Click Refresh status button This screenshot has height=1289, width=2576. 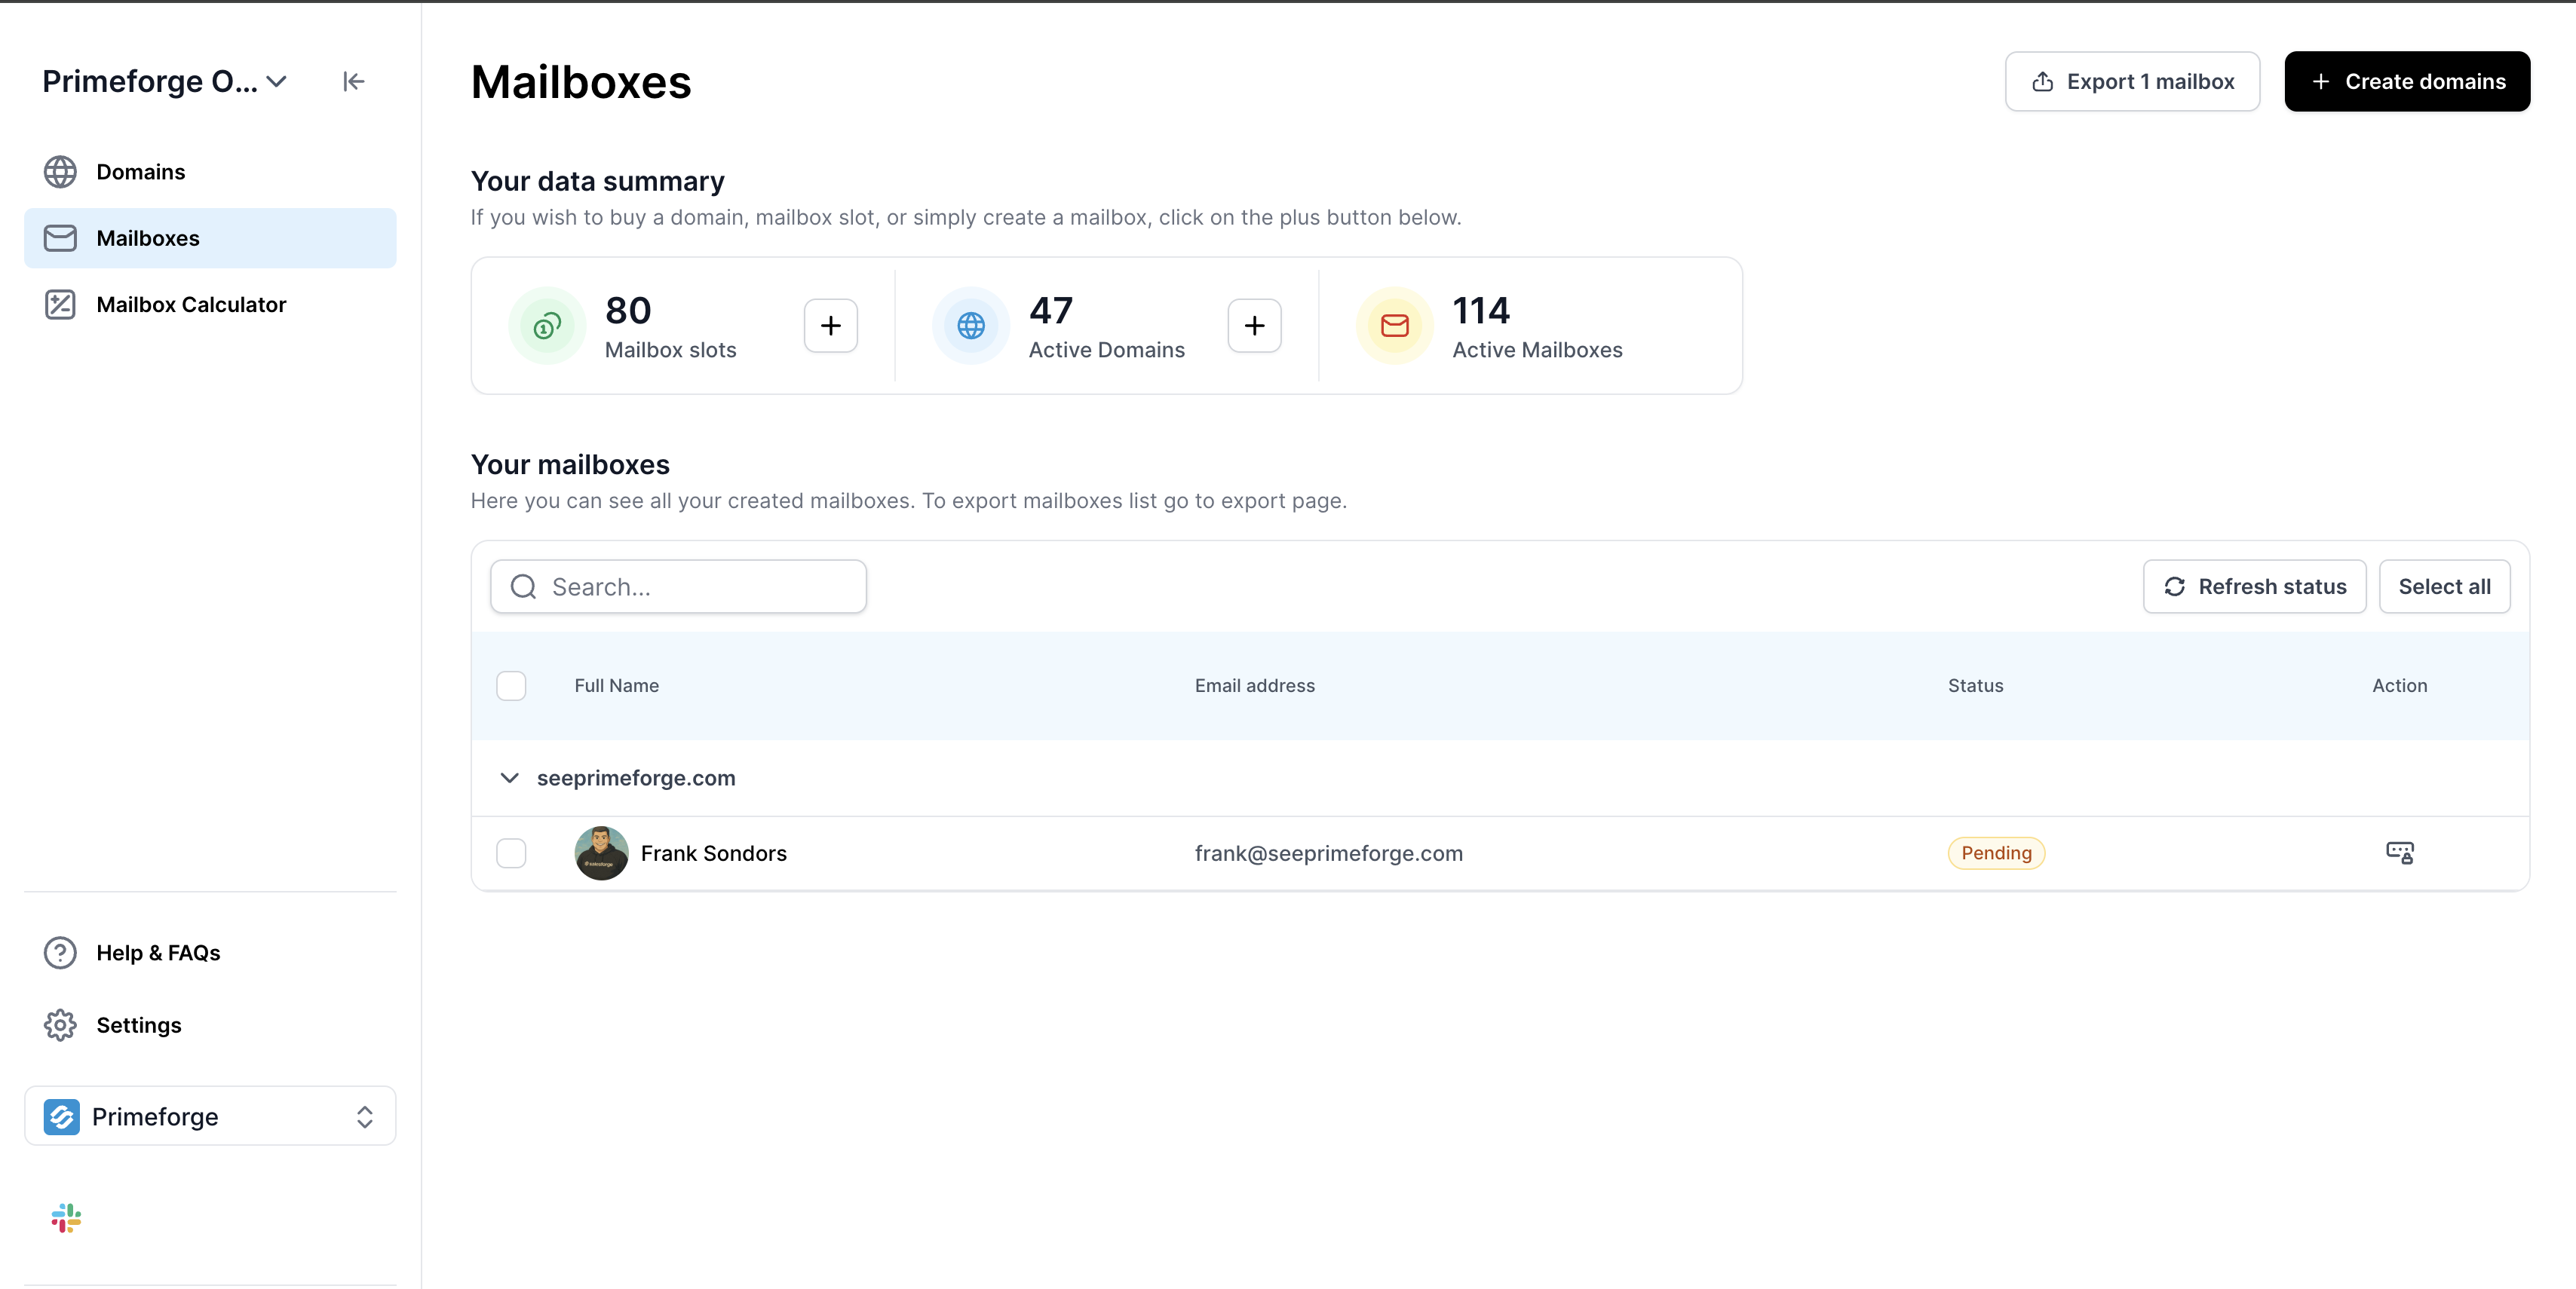(x=2254, y=586)
